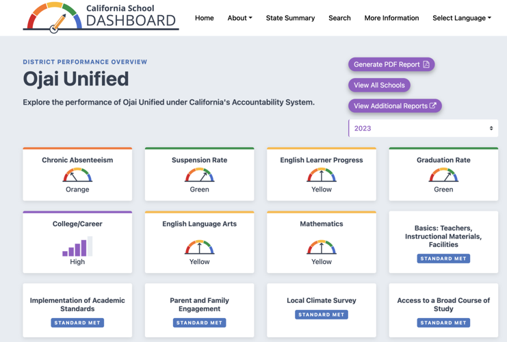Click the View All Schools button

tap(379, 85)
